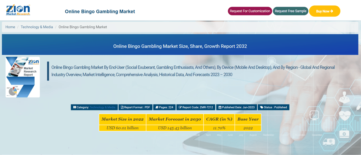361x155 pixels.
Task: Click the edit icon beside Report Code
Action: click(180, 107)
